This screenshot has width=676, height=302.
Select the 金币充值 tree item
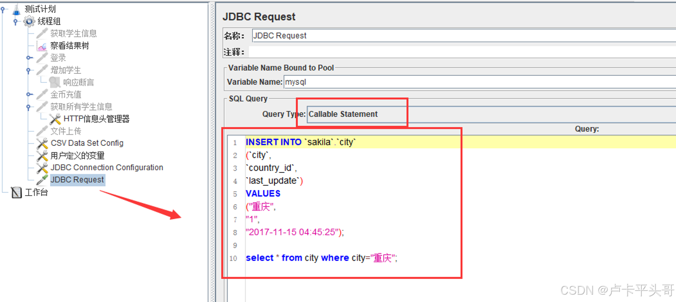[x=66, y=94]
